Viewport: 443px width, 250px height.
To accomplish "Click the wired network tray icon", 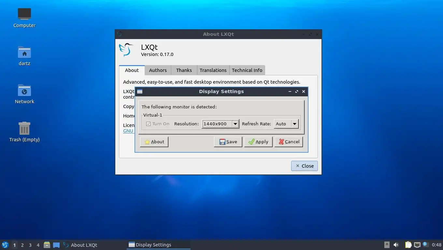I will pyautogui.click(x=417, y=245).
